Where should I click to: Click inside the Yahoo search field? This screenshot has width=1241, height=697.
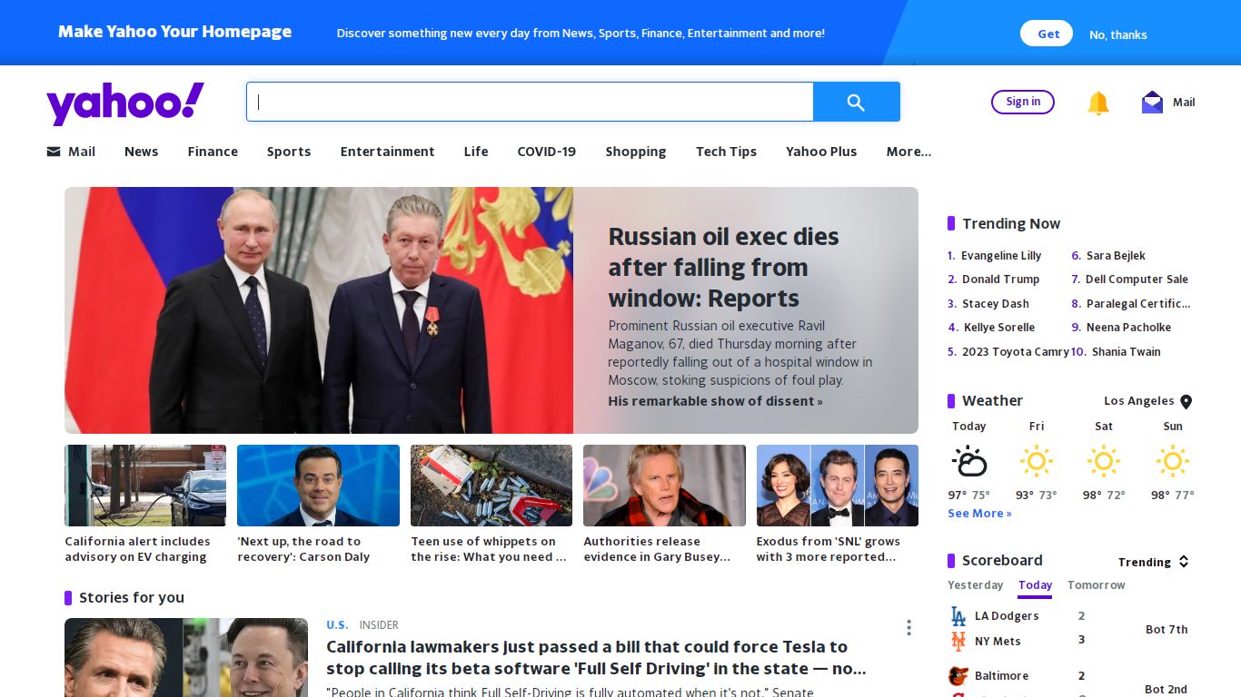click(530, 102)
